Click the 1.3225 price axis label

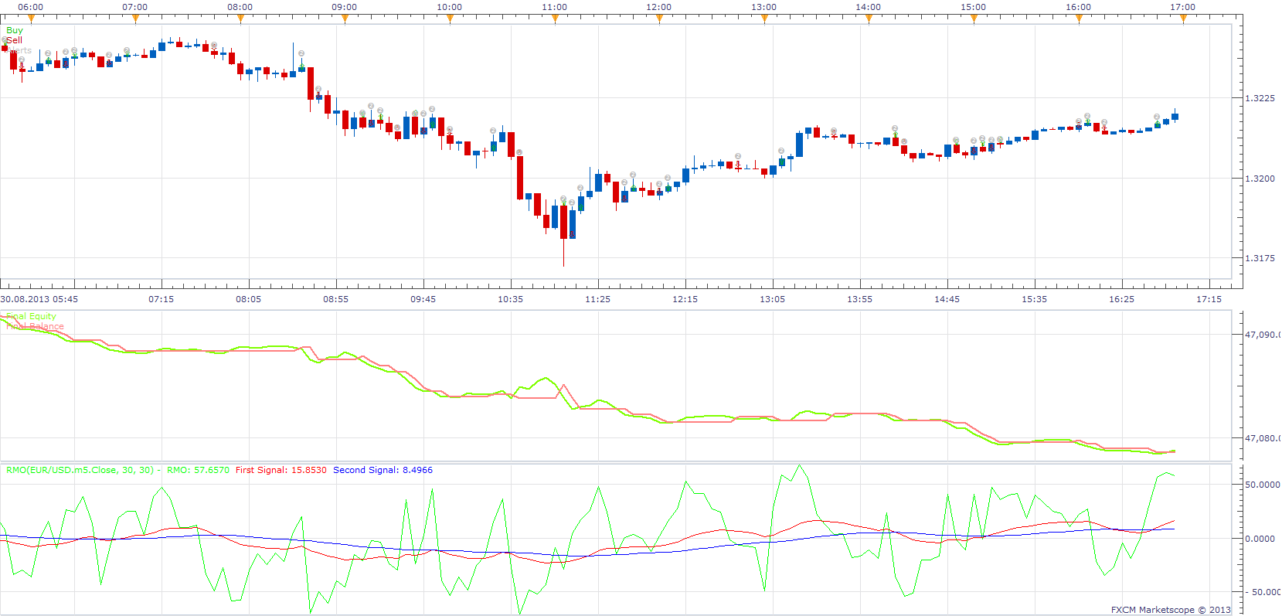(1260, 98)
